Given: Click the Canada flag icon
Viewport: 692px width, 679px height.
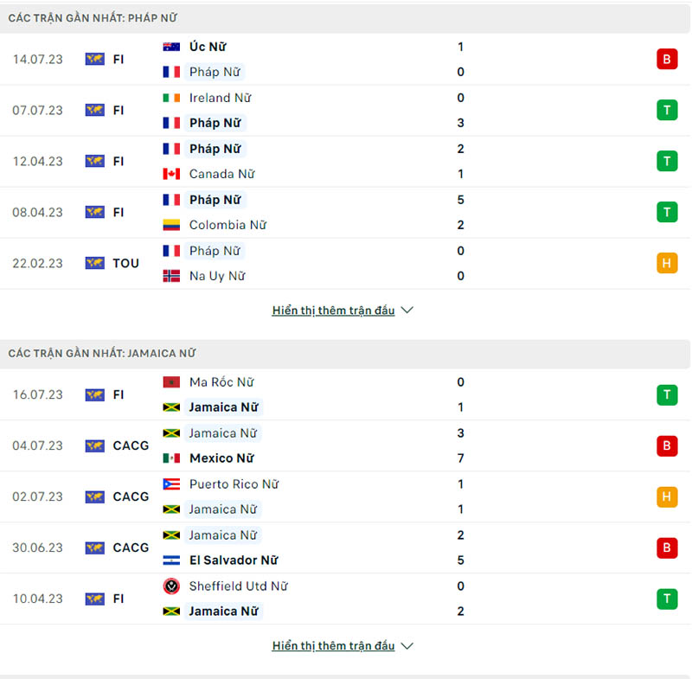Looking at the screenshot, I should pos(171,174).
